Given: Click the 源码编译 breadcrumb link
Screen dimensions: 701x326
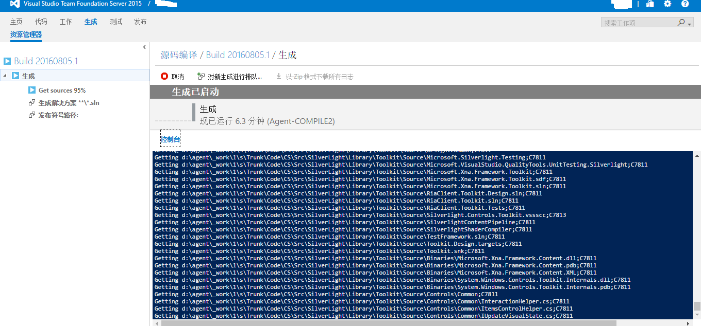Looking at the screenshot, I should [x=179, y=55].
